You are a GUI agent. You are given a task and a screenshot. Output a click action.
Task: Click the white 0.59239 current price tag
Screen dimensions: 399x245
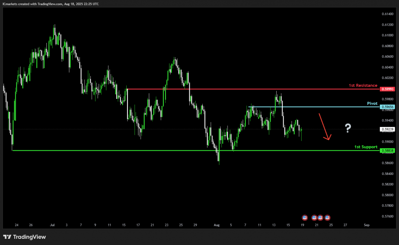[x=387, y=129]
